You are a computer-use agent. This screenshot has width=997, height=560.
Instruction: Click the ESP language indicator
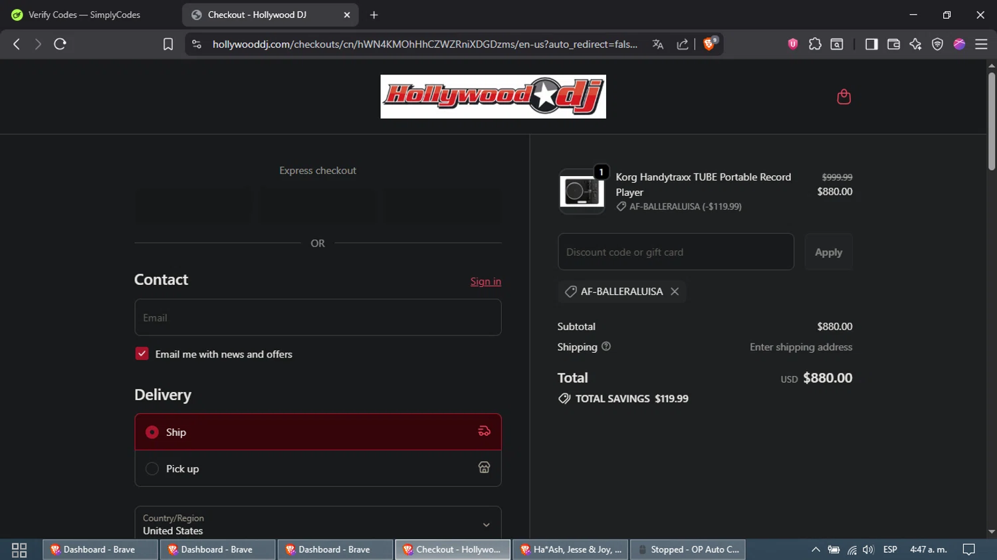tap(890, 549)
